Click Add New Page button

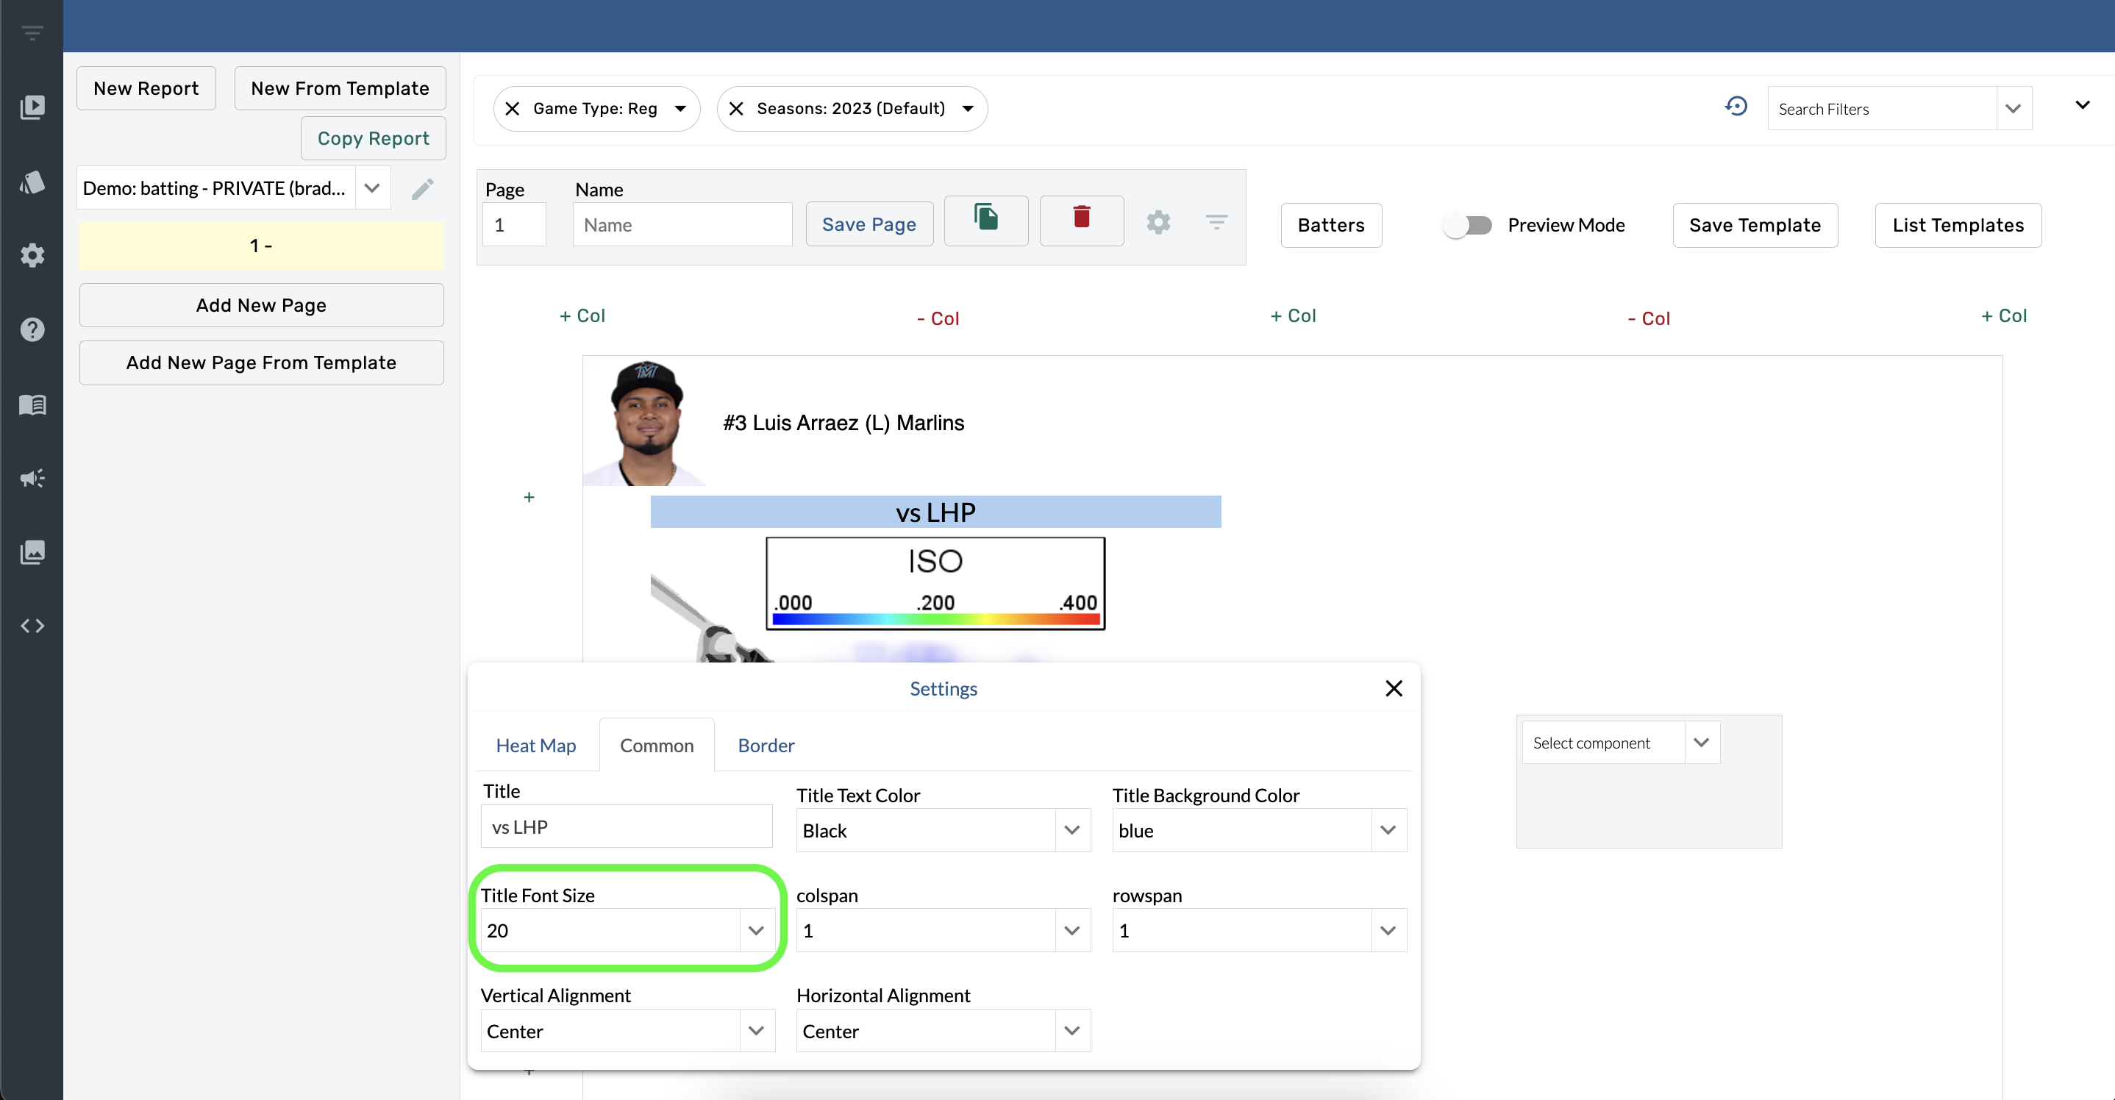(261, 305)
